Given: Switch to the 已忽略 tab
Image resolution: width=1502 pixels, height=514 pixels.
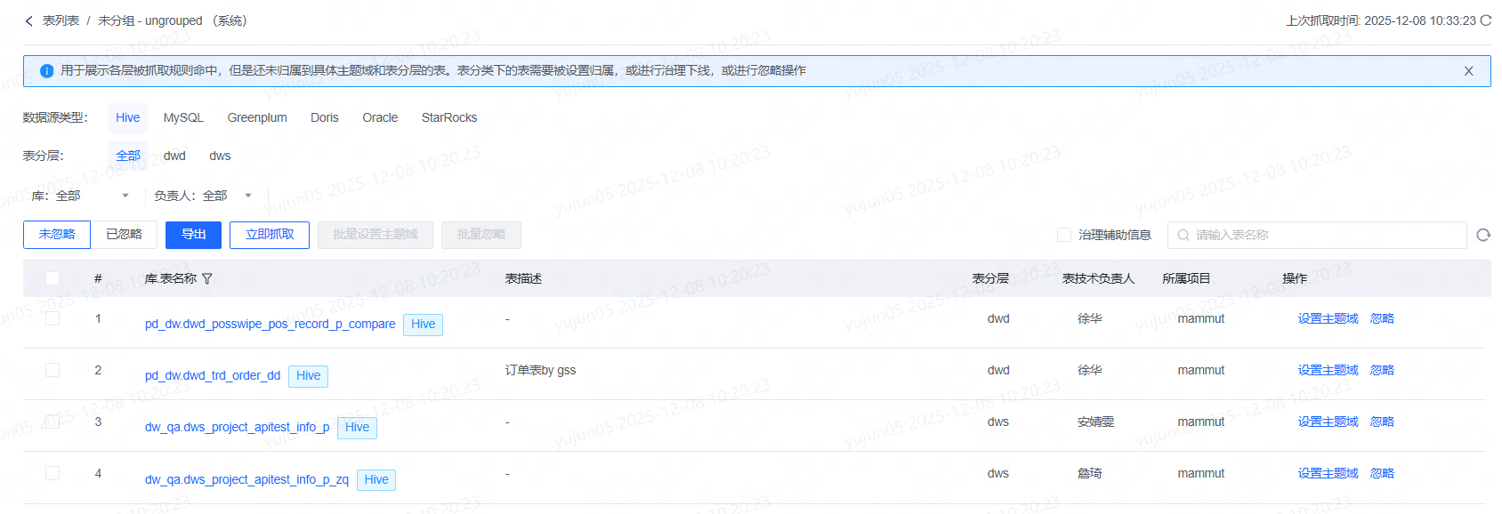Looking at the screenshot, I should coord(124,235).
